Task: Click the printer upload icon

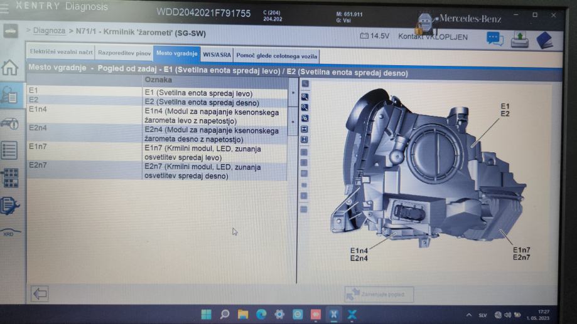Action: (x=520, y=39)
